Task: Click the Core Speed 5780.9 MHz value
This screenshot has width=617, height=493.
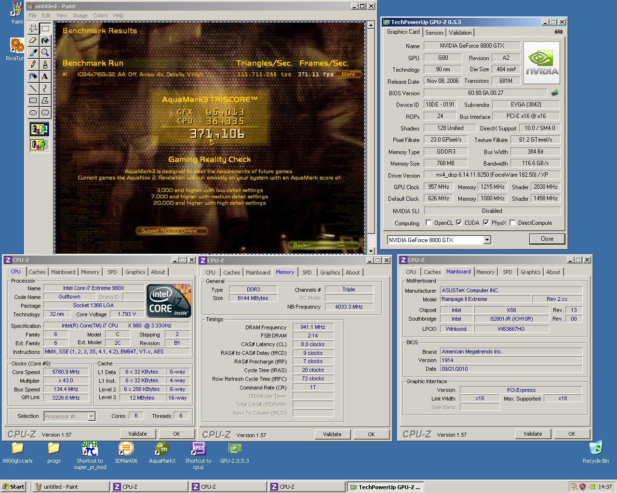Action: [66, 372]
